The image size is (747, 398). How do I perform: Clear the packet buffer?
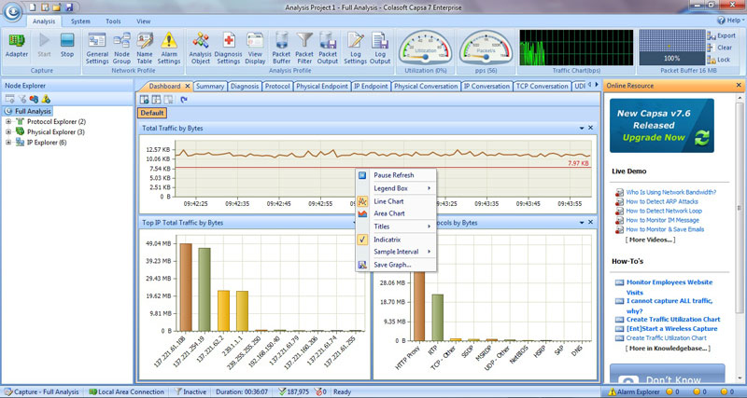pos(720,48)
